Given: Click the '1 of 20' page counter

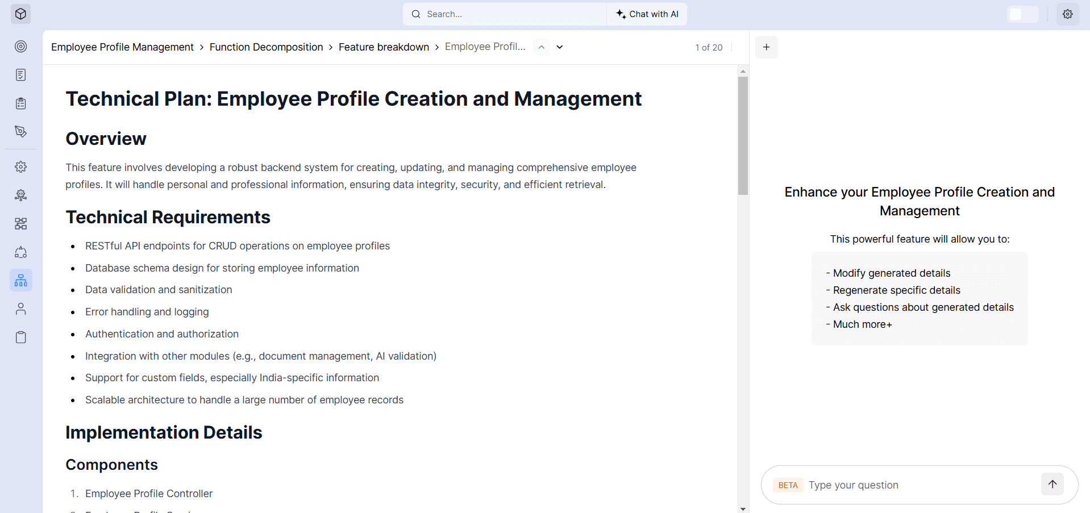Looking at the screenshot, I should pyautogui.click(x=709, y=48).
